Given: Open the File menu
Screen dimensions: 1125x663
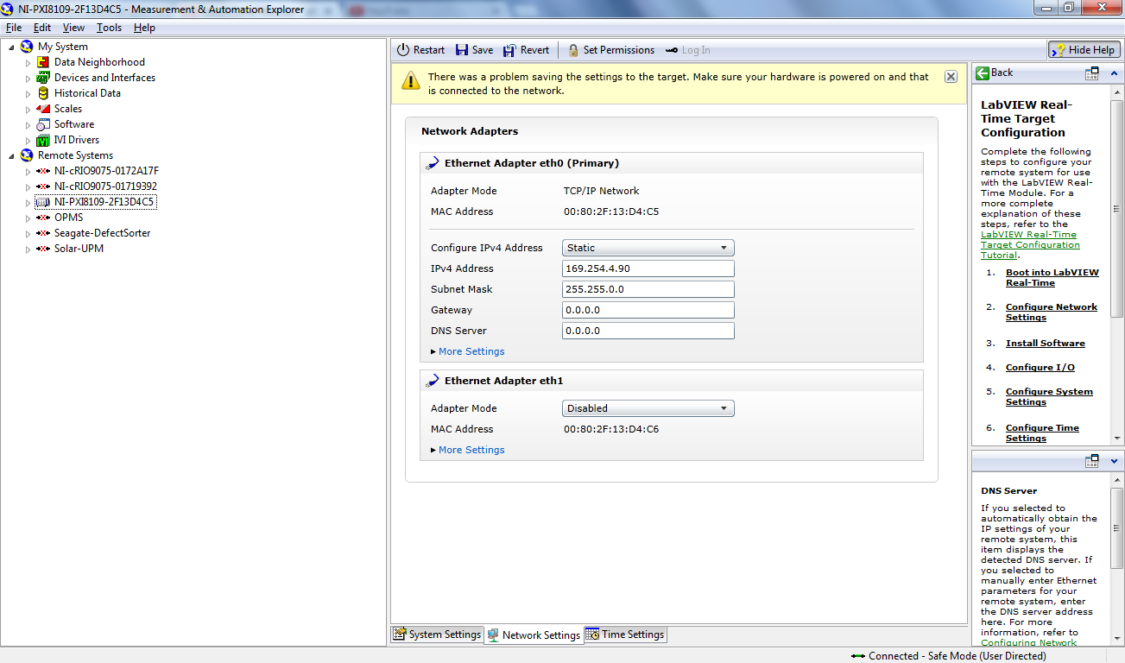Looking at the screenshot, I should click(14, 28).
